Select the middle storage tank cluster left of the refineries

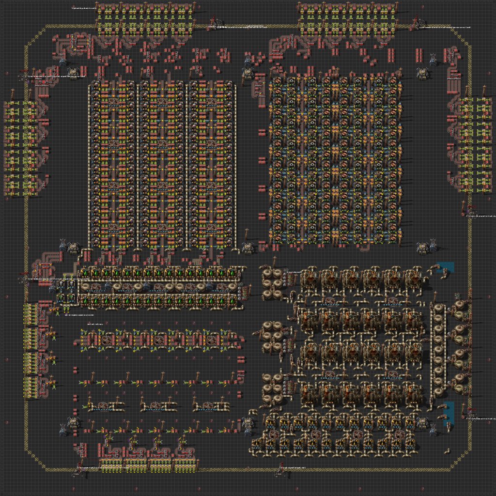tap(272, 336)
